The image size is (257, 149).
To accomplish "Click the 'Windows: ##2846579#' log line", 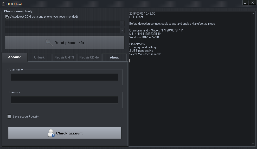I will pos(144,37).
